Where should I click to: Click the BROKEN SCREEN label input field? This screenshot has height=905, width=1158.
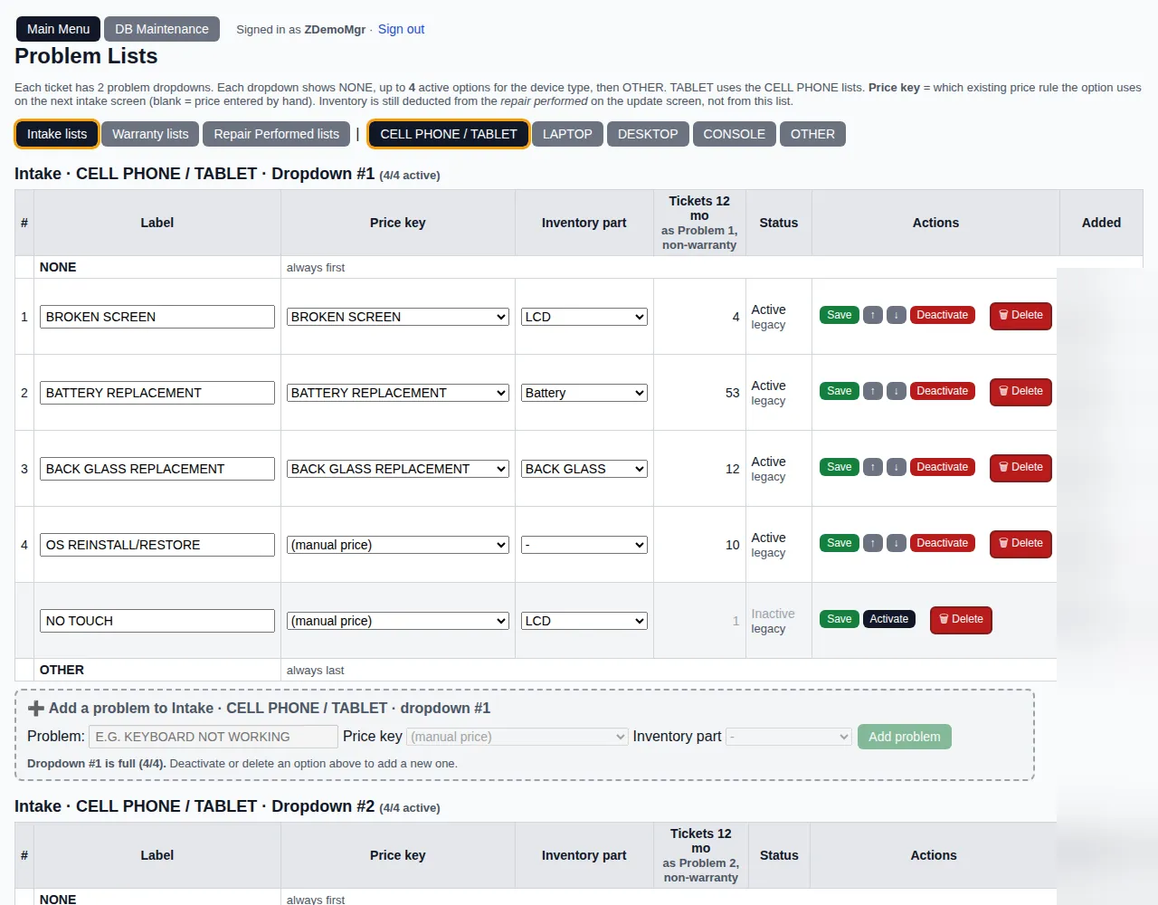tap(157, 317)
